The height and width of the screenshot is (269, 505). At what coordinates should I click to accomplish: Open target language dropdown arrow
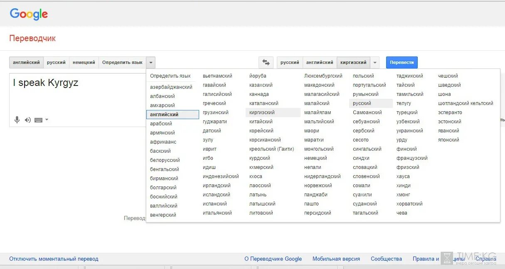click(x=375, y=63)
